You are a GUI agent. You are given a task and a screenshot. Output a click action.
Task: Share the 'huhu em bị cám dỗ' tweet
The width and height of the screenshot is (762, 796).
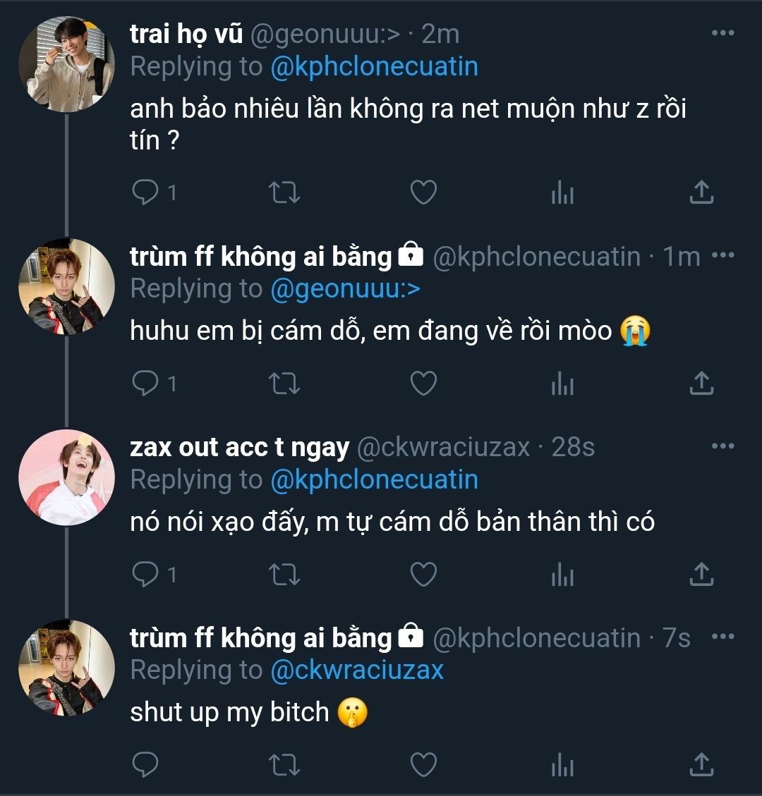pyautogui.click(x=701, y=383)
